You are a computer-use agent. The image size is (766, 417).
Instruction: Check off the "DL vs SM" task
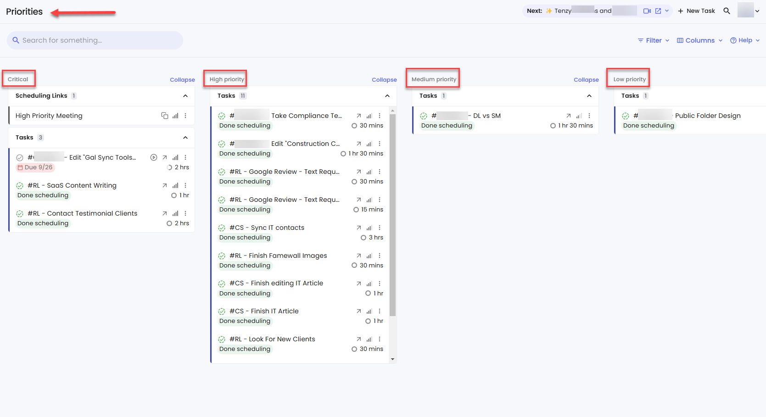click(424, 116)
